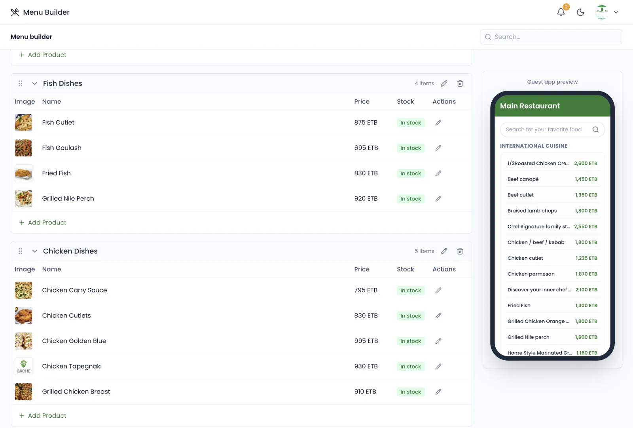633x428 pixels.
Task: Select Chicken / beef / kebab item
Action: click(552, 242)
